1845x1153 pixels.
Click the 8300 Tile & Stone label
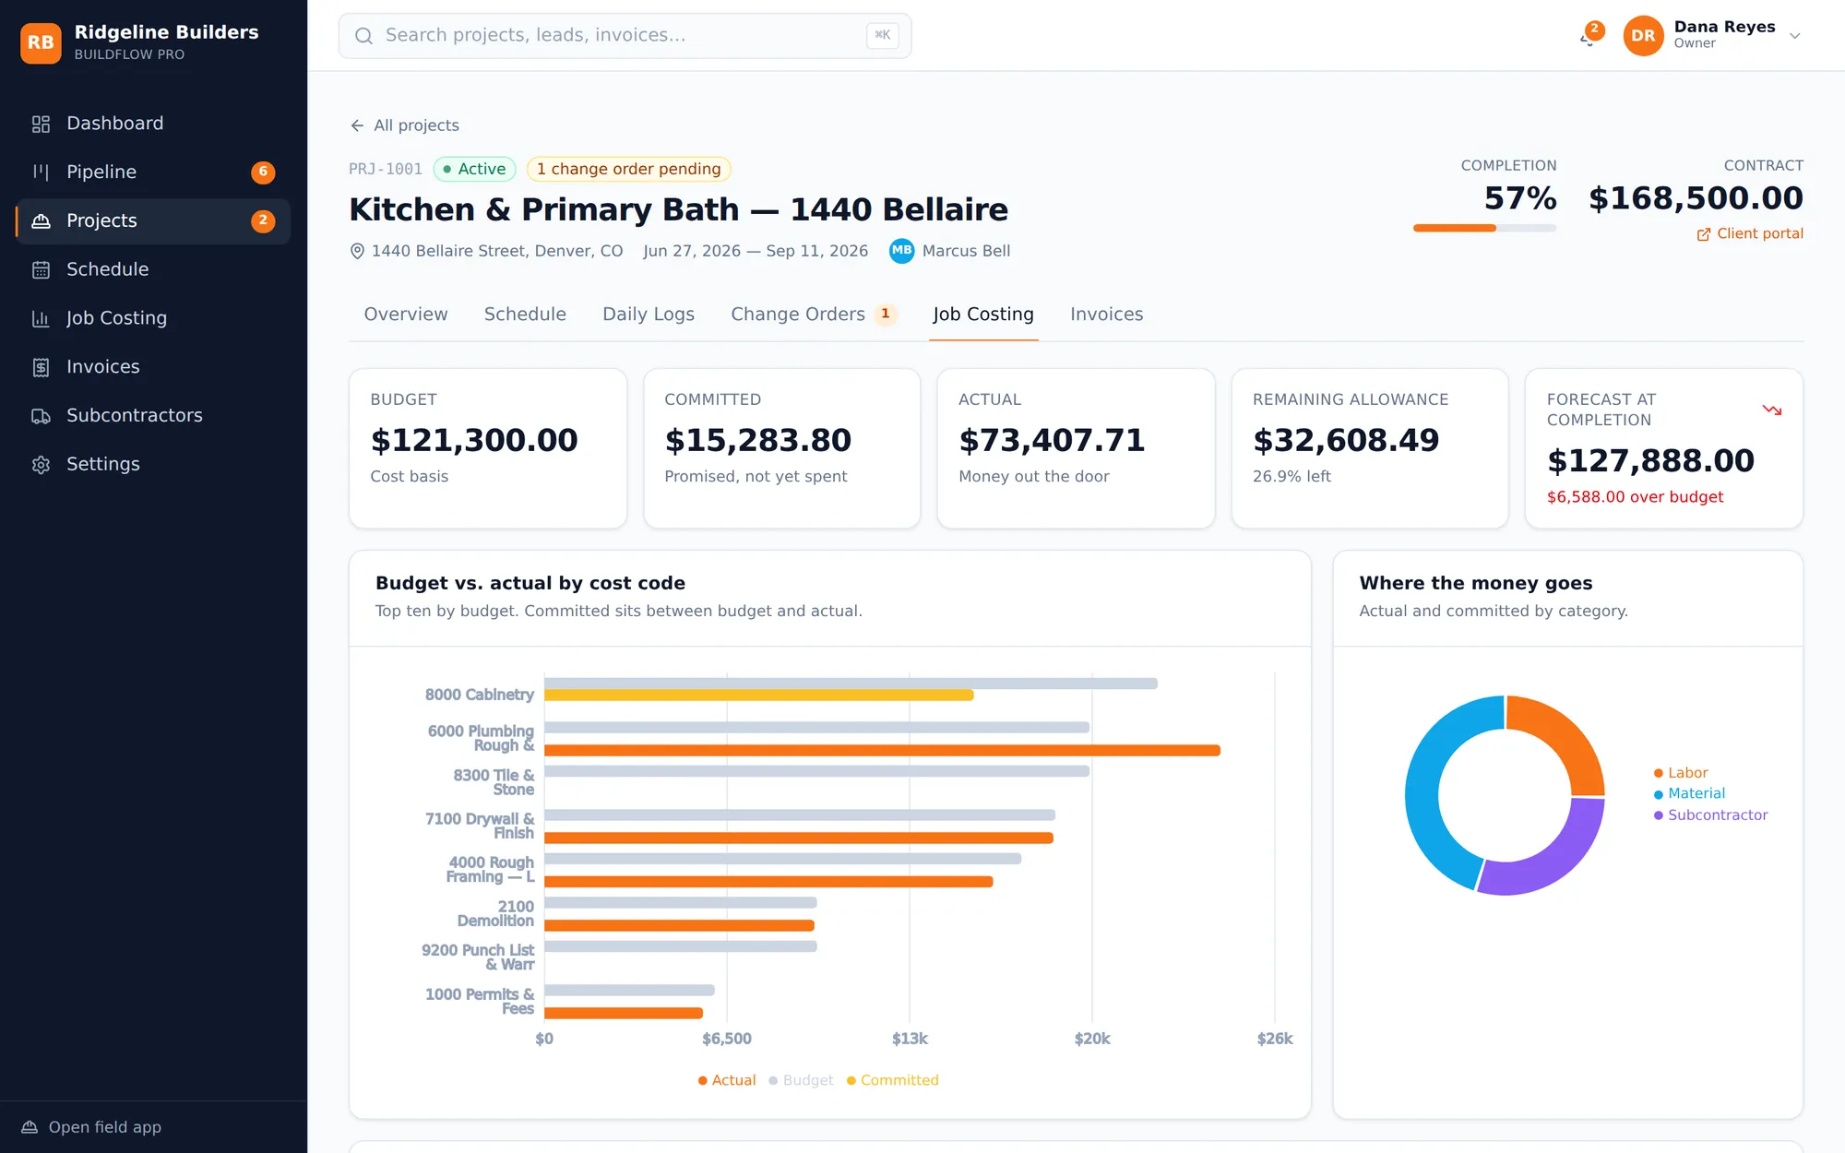point(494,782)
